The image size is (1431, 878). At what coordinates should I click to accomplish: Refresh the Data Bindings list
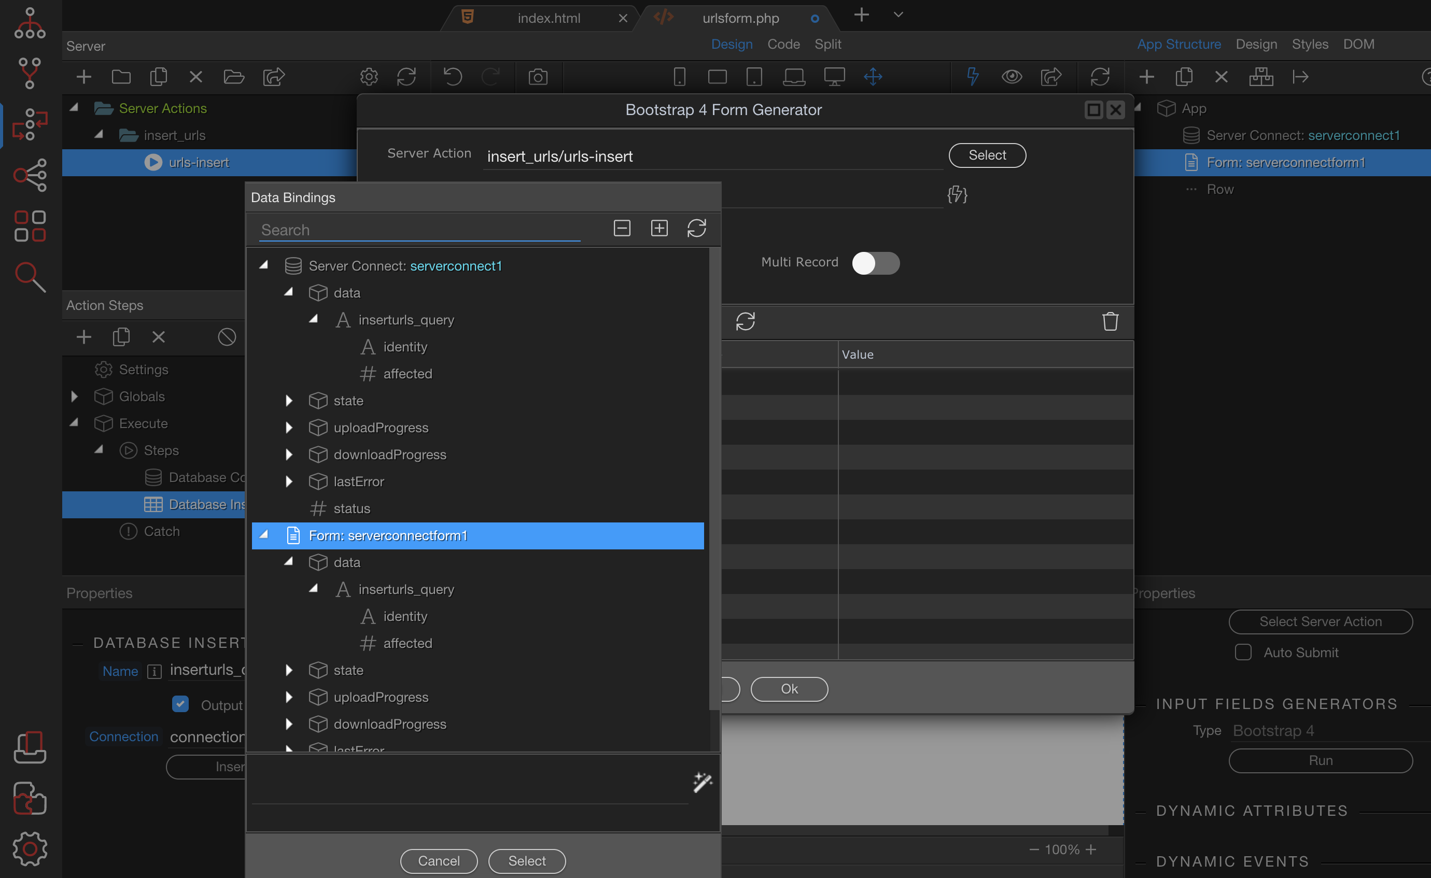tap(696, 228)
